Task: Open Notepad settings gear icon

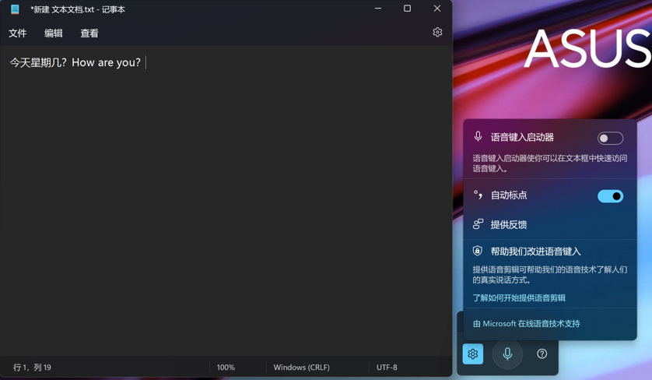Action: click(x=437, y=32)
